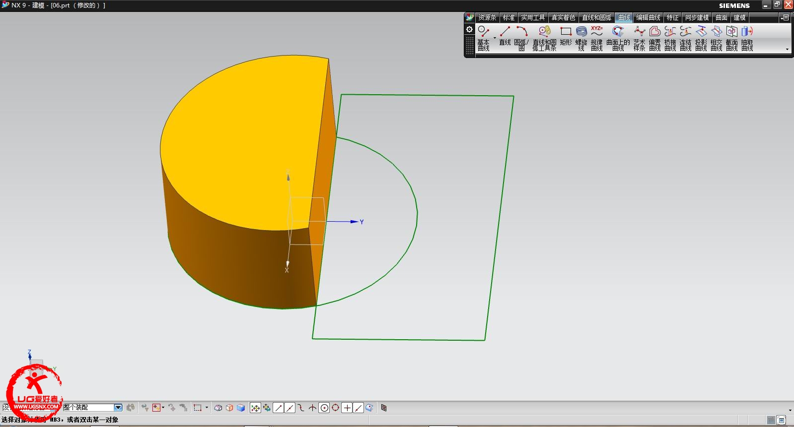The image size is (794, 427).
Task: Select the 偏置曲线 (Offset Curve) tool
Action: pyautogui.click(x=655, y=38)
